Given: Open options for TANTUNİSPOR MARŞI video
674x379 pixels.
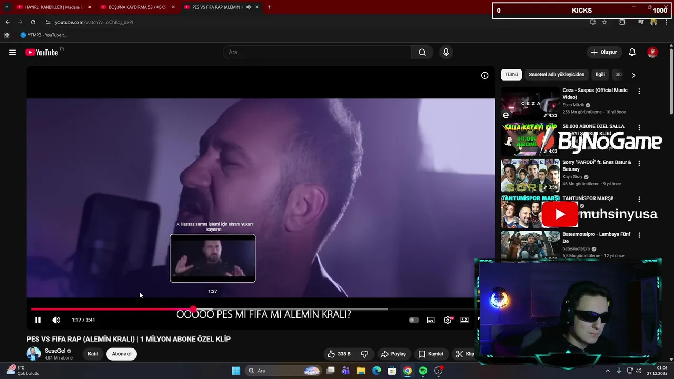Looking at the screenshot, I should 639,200.
